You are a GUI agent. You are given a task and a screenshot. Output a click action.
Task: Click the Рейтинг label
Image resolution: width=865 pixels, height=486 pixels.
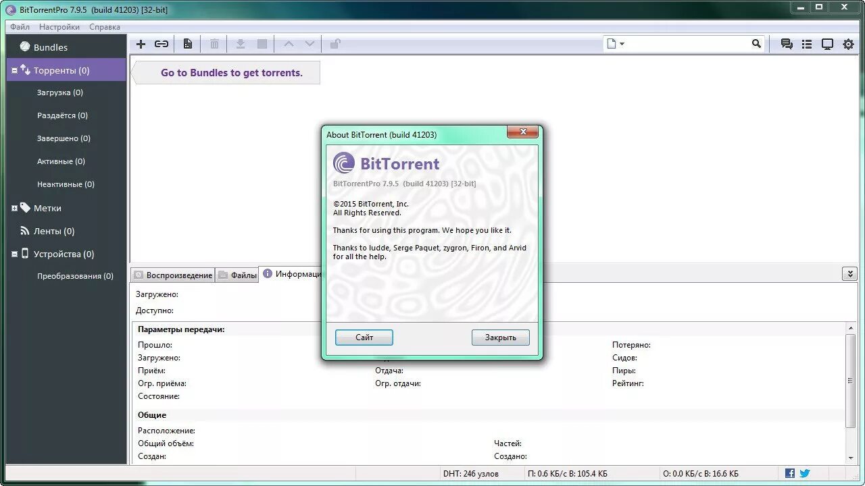tap(628, 383)
